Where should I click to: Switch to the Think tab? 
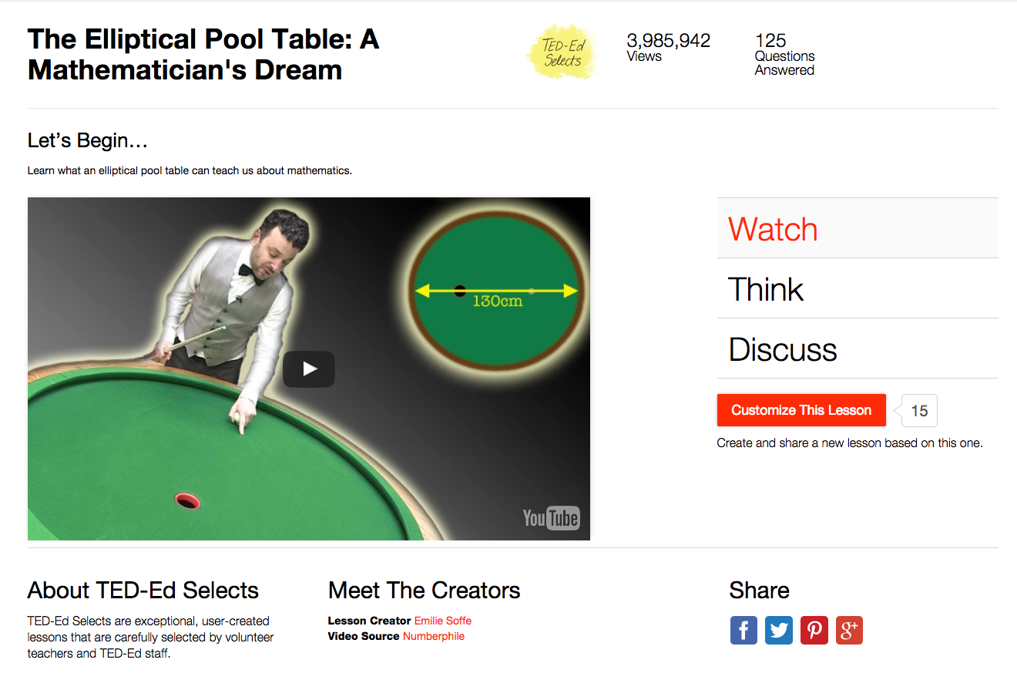point(766,289)
